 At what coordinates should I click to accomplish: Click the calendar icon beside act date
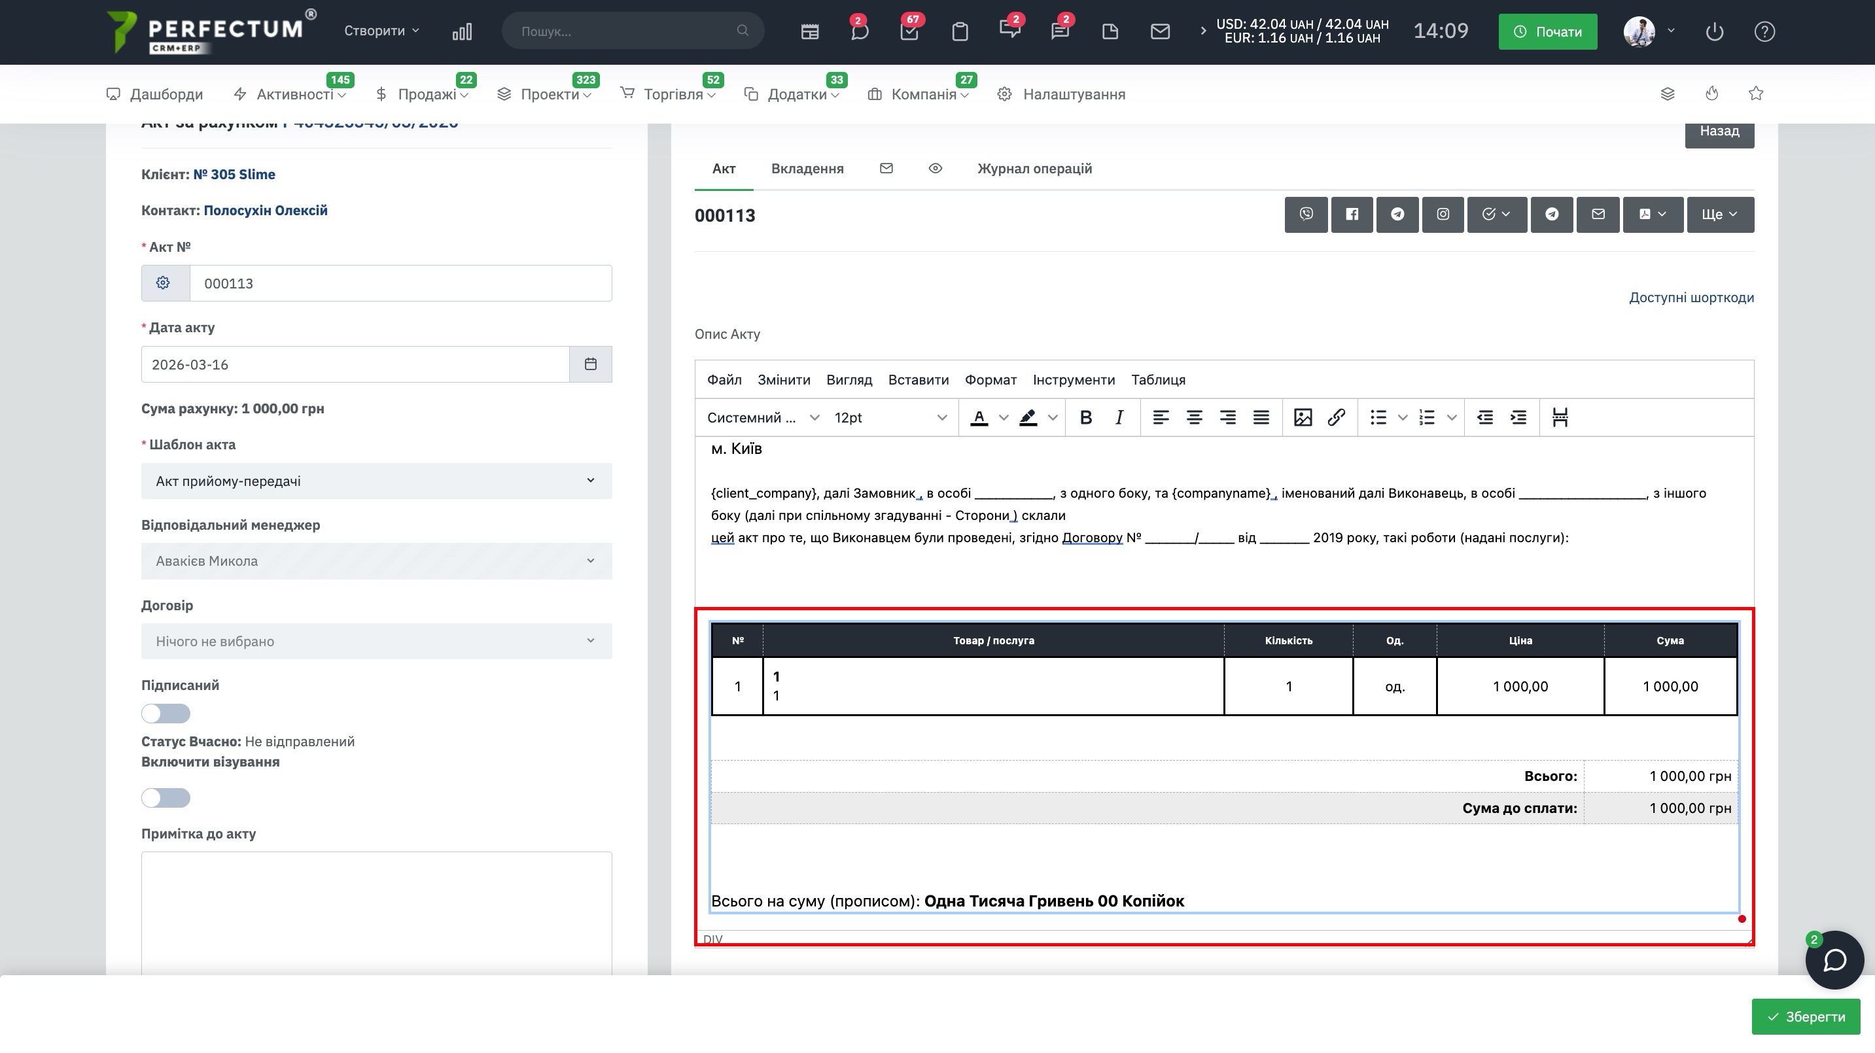click(x=590, y=364)
